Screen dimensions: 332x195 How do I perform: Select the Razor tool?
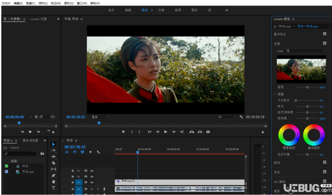(x=54, y=163)
